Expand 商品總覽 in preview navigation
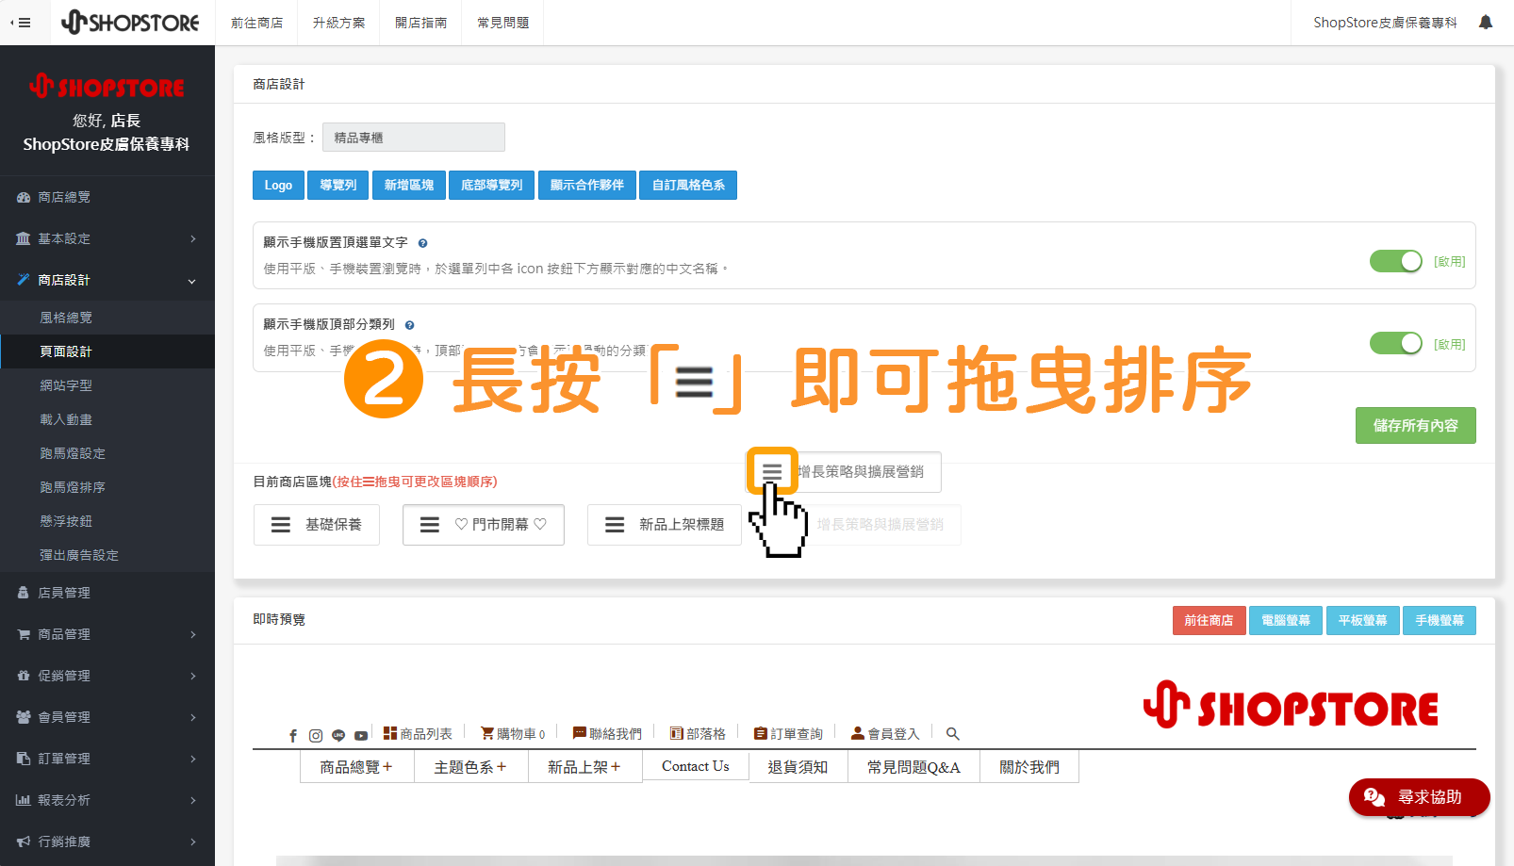 pyautogui.click(x=356, y=767)
